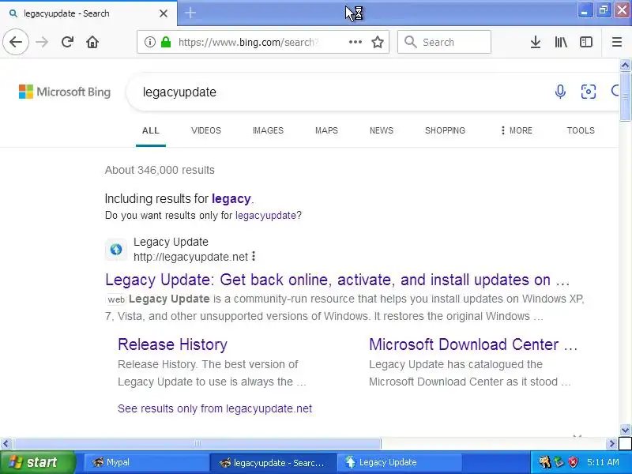The image size is (632, 474).
Task: Click the toolbar Search box
Action: click(x=444, y=42)
